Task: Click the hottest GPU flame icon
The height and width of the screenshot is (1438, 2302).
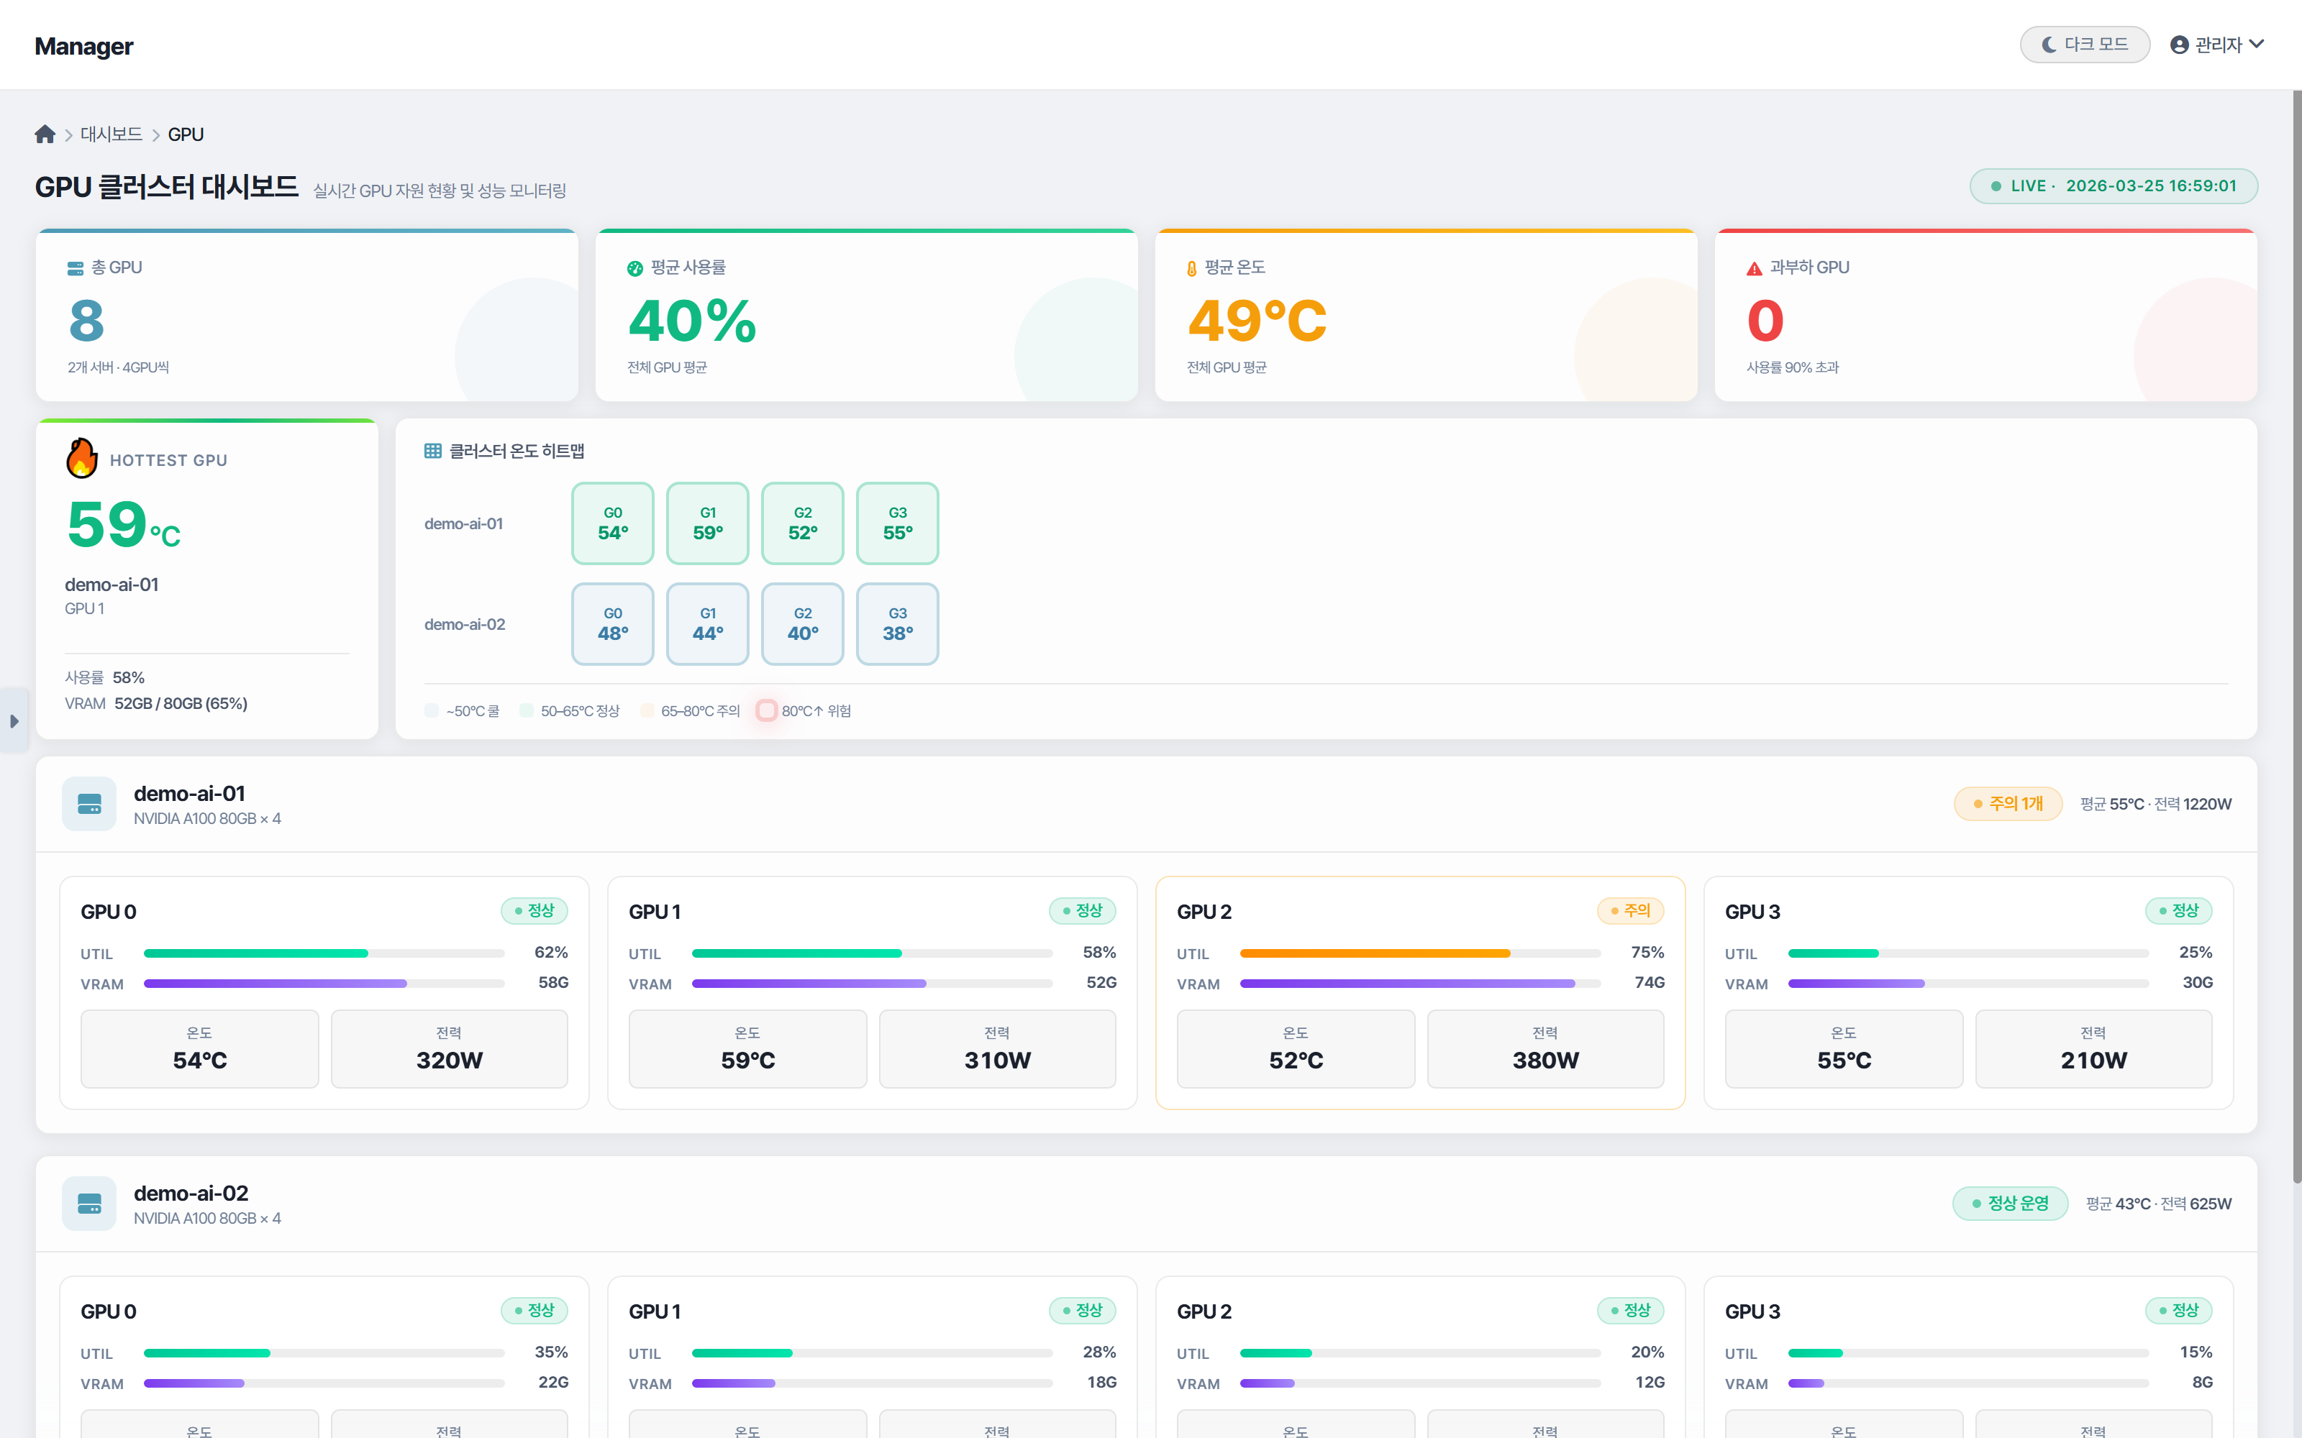Action: [x=82, y=459]
